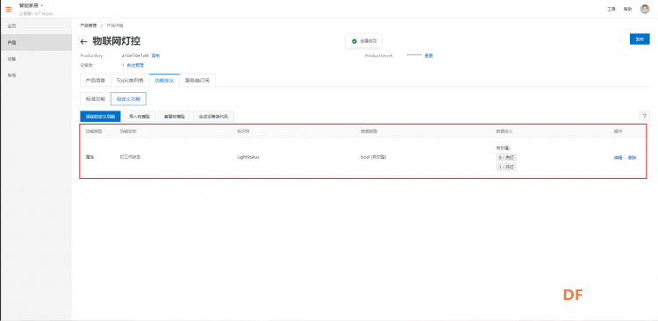Switch to 标准功能 sub-tab
Screen dimensions: 658x321
[x=96, y=99]
